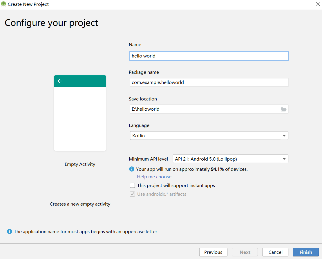The image size is (322, 259).
Task: Click the Finish button
Action: coord(306,252)
